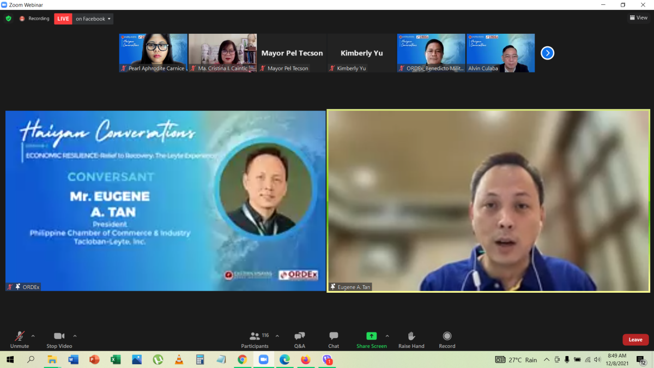Viewport: 654px width, 368px height.
Task: Raise your hand in the webinar
Action: [411, 339]
